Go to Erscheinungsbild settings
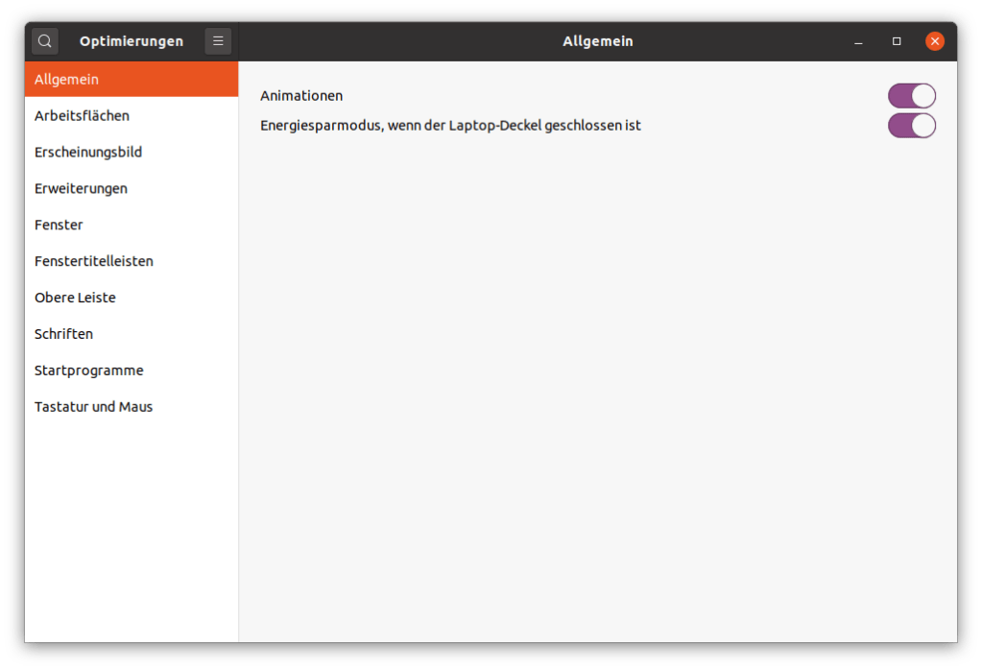 [x=132, y=153]
